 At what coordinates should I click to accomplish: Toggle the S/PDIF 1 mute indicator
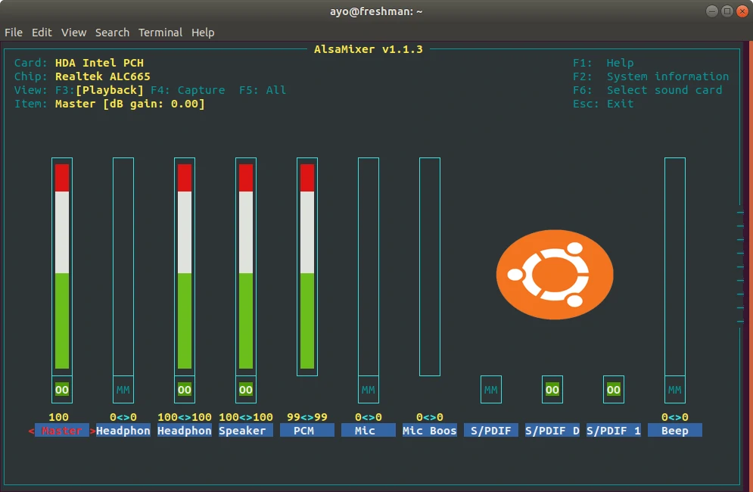[x=613, y=390]
